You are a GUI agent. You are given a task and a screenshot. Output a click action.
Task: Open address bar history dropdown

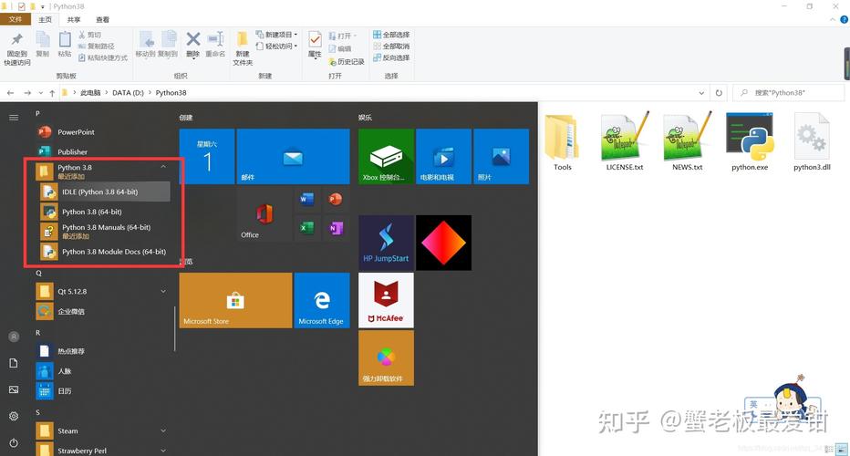tap(701, 93)
